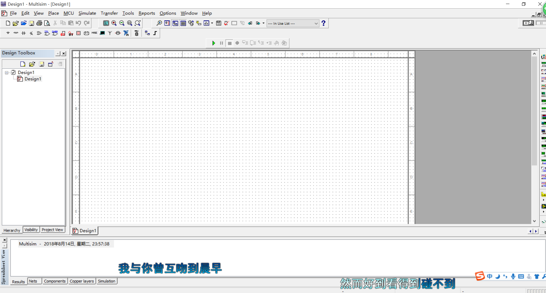
Task: Switch to the Hierarchy tab
Action: 12,230
